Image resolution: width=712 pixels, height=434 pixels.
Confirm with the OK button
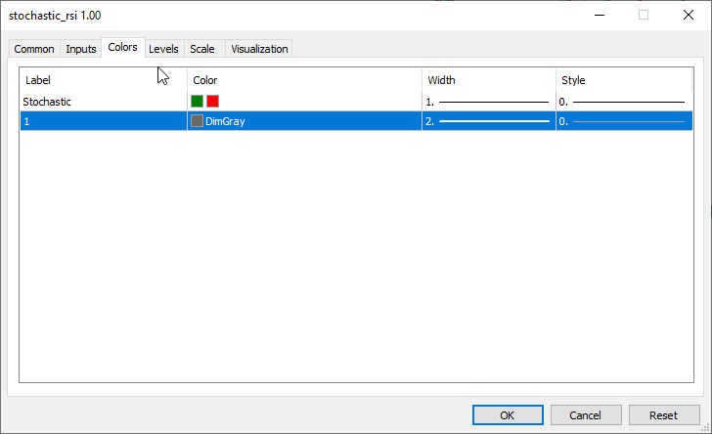508,414
